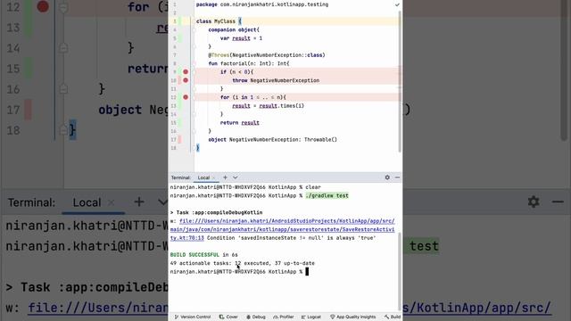Toggle large breakpoint in blurred background editor
The width and height of the screenshot is (571, 321).
click(43, 6)
